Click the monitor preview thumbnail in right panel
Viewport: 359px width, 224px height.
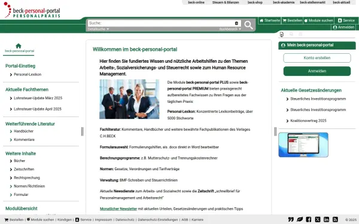coord(303,145)
